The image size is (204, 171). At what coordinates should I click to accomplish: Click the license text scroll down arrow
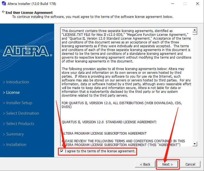tap(195, 144)
